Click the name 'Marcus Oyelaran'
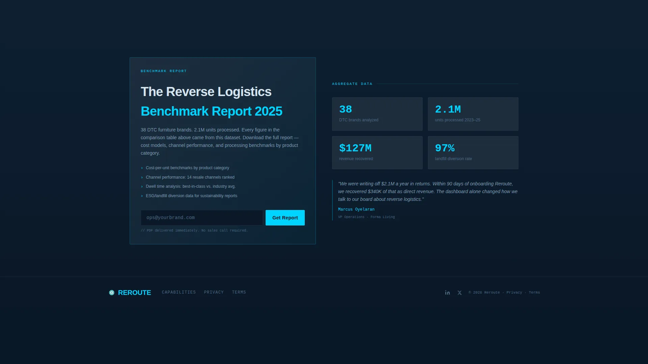Screen dimensions: 648x364 pyautogui.click(x=356, y=209)
